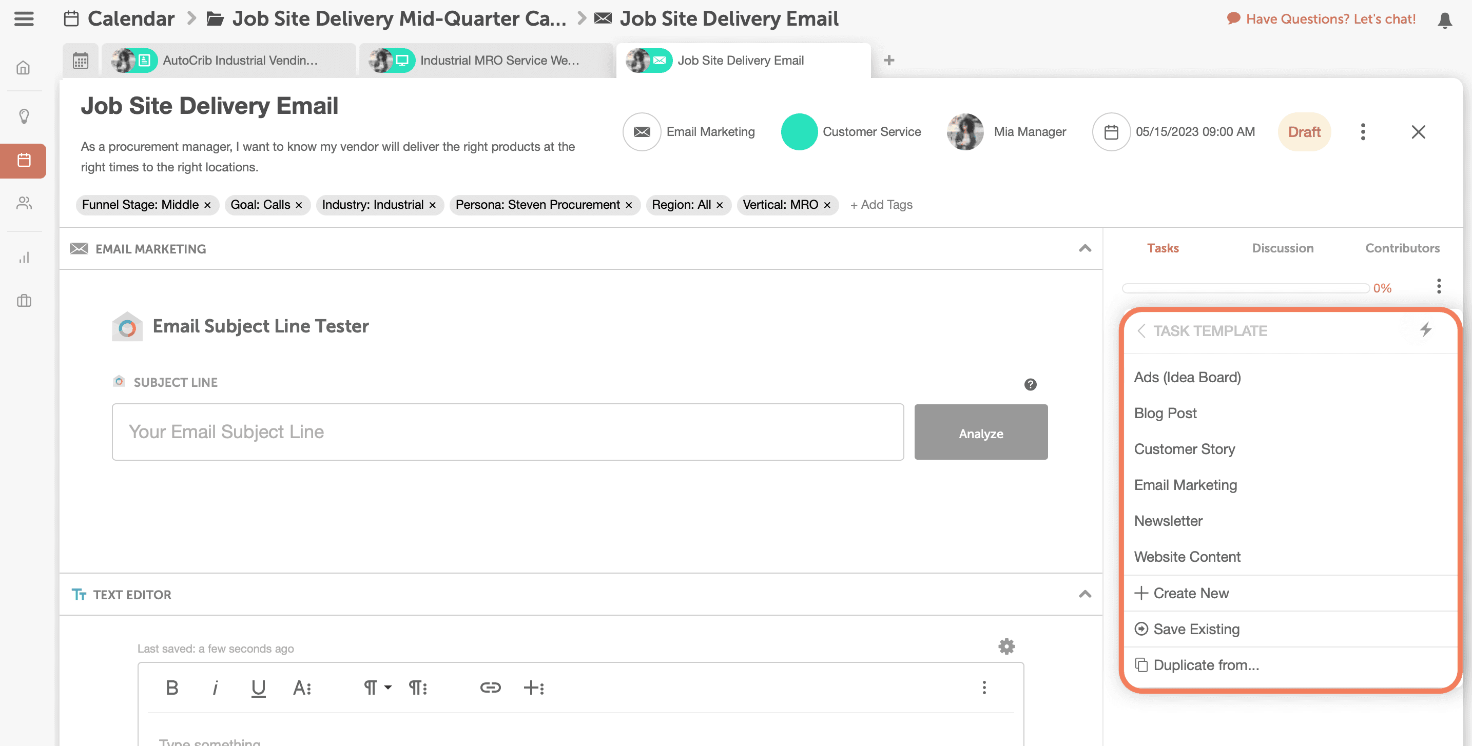Screen dimensions: 1472x746
Task: Collapse the Email Marketing section
Action: [x=1084, y=248]
